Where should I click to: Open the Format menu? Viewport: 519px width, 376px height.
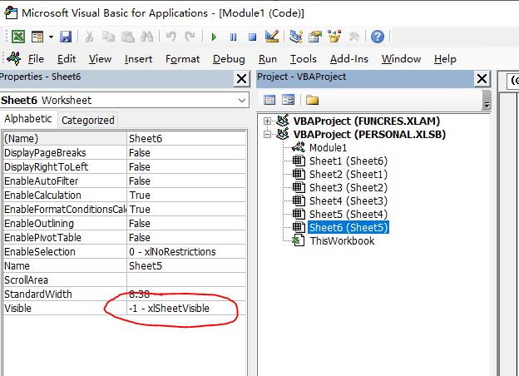point(182,59)
